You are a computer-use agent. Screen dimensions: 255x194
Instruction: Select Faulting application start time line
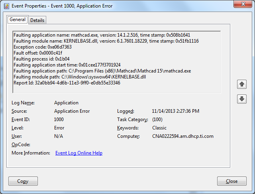[67, 65]
